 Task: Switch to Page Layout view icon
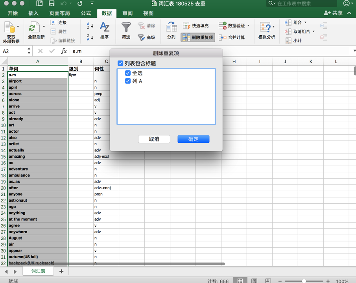(254, 281)
